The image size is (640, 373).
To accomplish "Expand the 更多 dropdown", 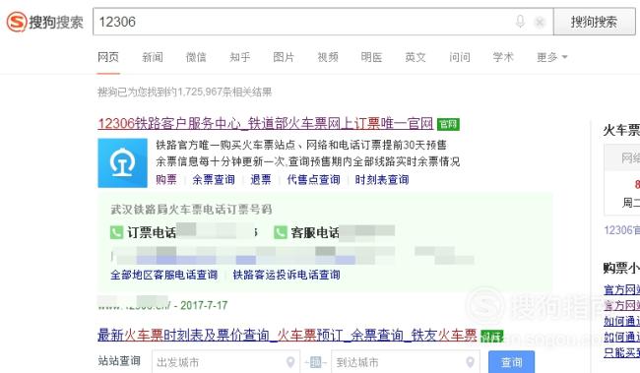I will [551, 57].
